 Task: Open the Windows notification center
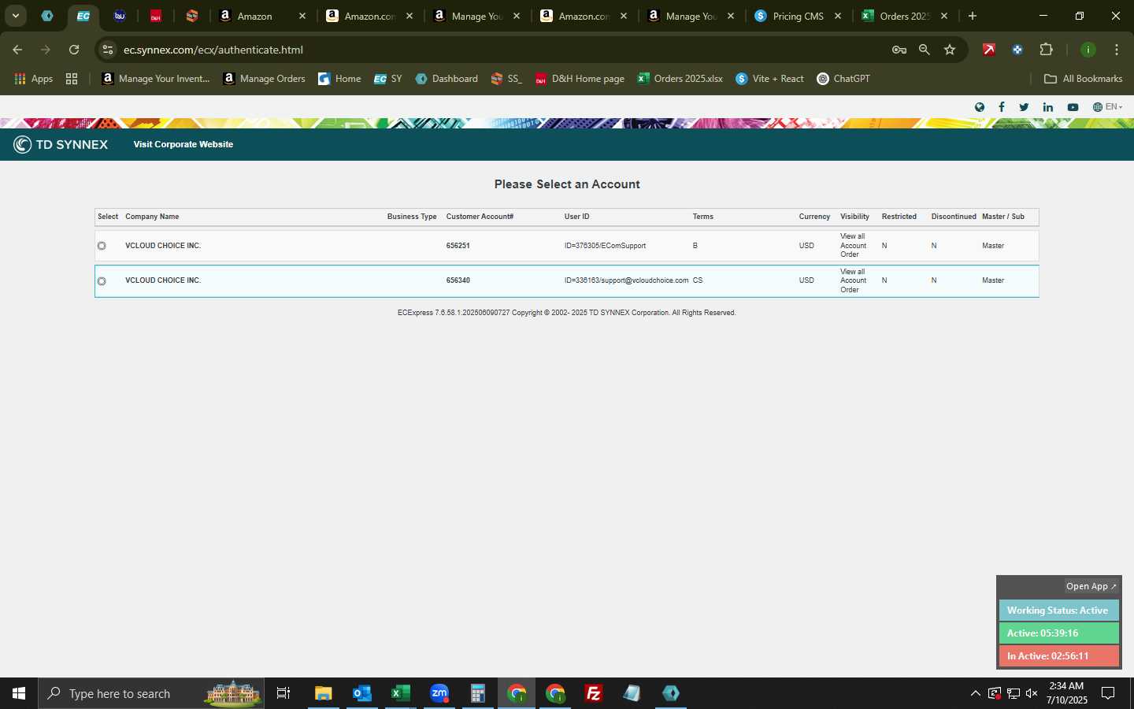click(1108, 693)
